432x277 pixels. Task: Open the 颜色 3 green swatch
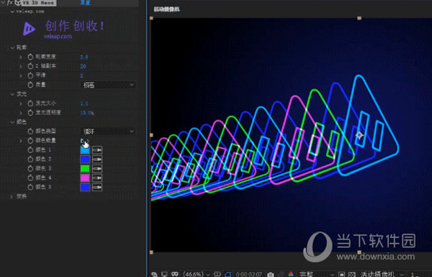(85, 169)
